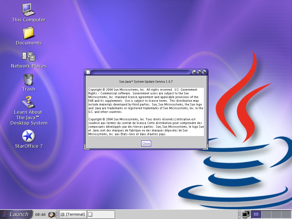Click the French copyright paragraph
Image resolution: width=292 pixels, height=219 pixels.
pos(146,127)
